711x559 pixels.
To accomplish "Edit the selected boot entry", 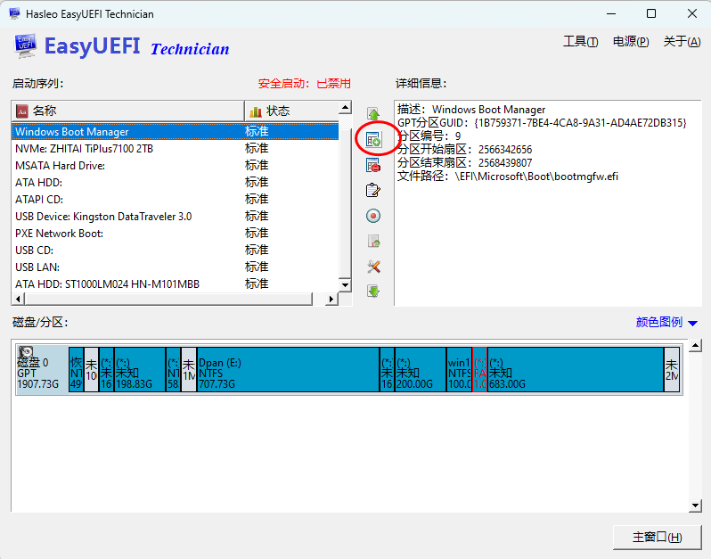I will click(373, 190).
